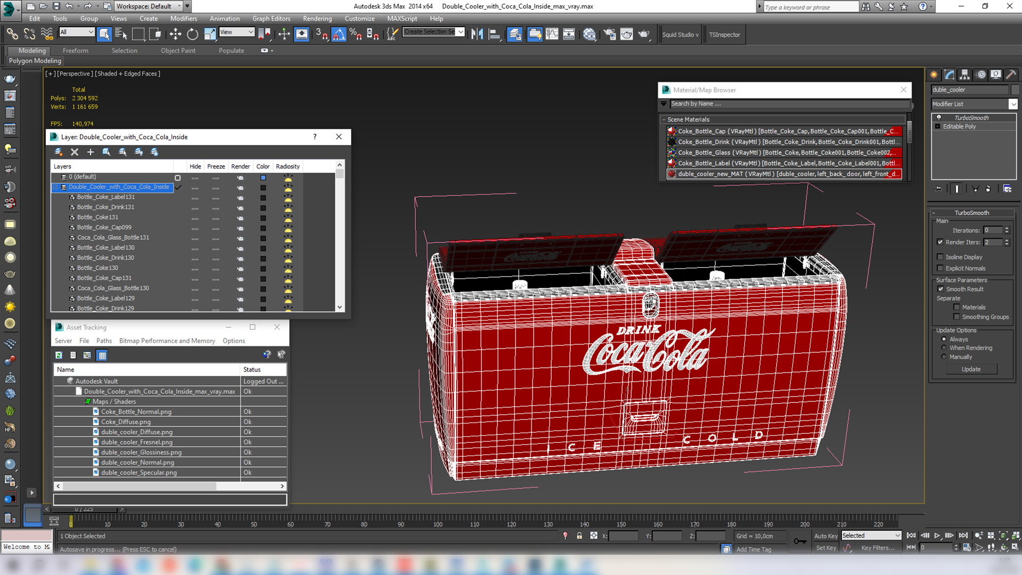
Task: Click color swatch of Bottle_Coke_Label131
Action: pyautogui.click(x=263, y=198)
